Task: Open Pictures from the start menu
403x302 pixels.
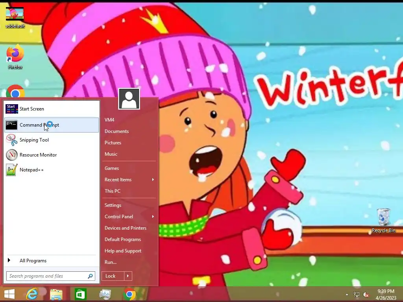Action: tap(113, 142)
